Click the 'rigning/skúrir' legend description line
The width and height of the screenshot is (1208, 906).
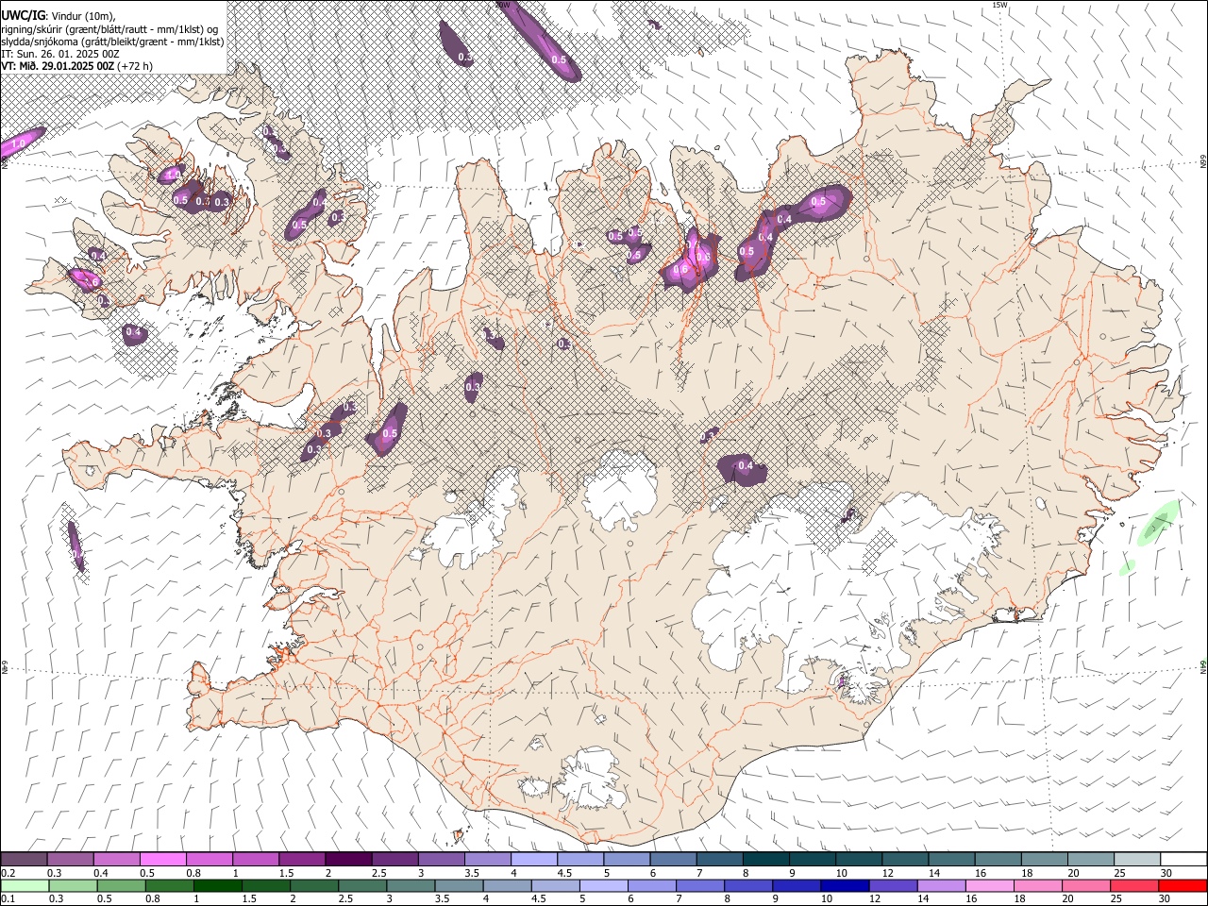point(109,29)
